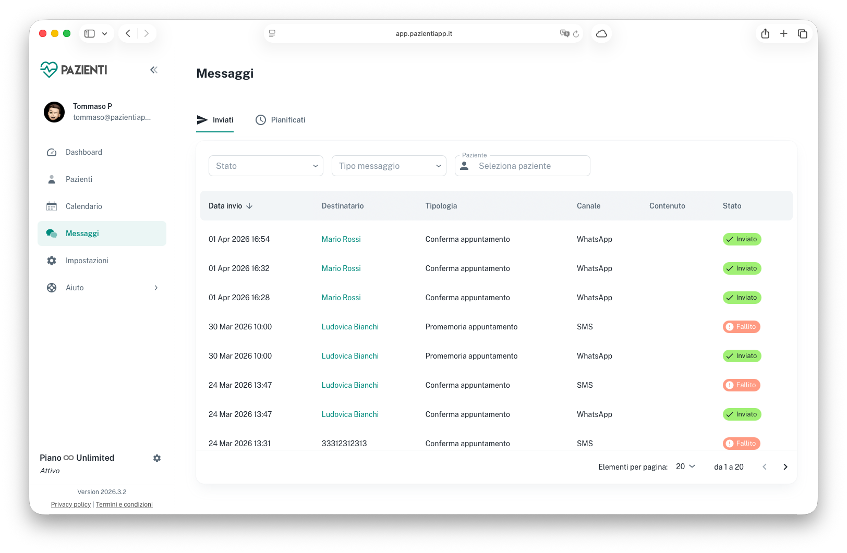This screenshot has width=847, height=553.
Task: Open the Stato filter dropdown
Action: tap(266, 166)
